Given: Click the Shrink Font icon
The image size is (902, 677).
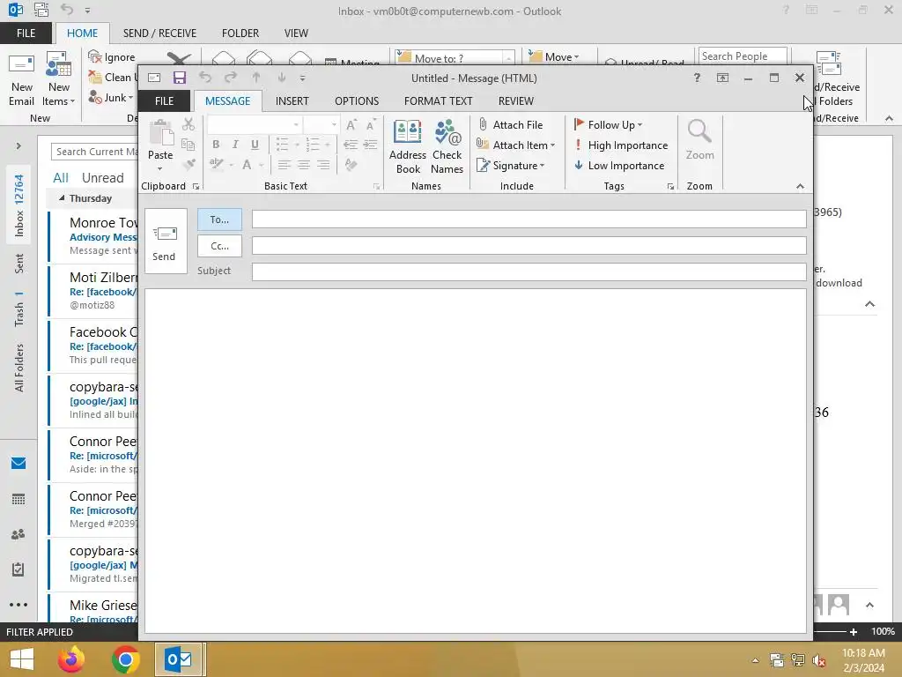Looking at the screenshot, I should (371, 124).
